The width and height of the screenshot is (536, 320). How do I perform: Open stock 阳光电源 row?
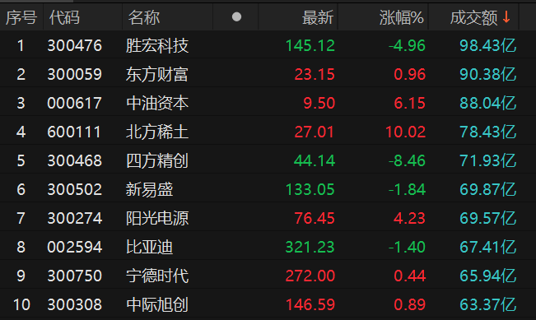click(268, 218)
